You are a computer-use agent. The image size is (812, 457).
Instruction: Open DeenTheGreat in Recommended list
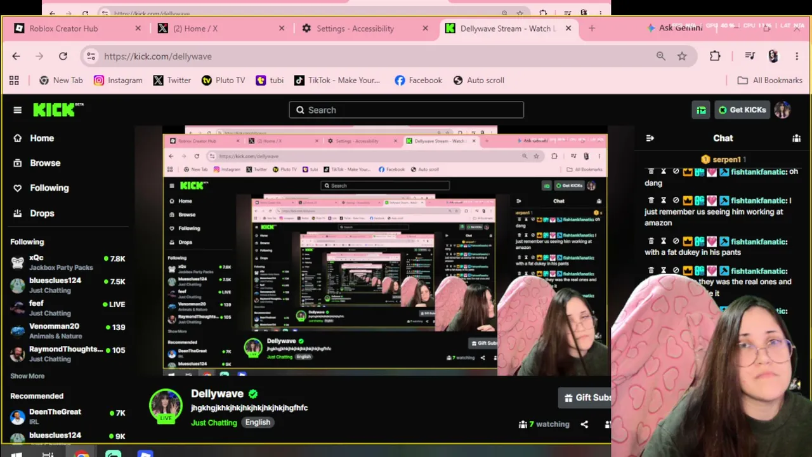click(67, 416)
